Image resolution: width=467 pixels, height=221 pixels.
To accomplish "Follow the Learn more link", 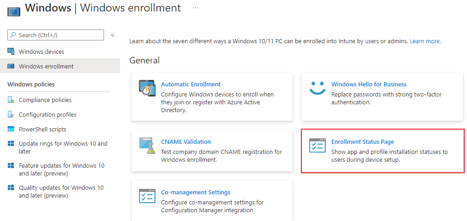I will (425, 41).
